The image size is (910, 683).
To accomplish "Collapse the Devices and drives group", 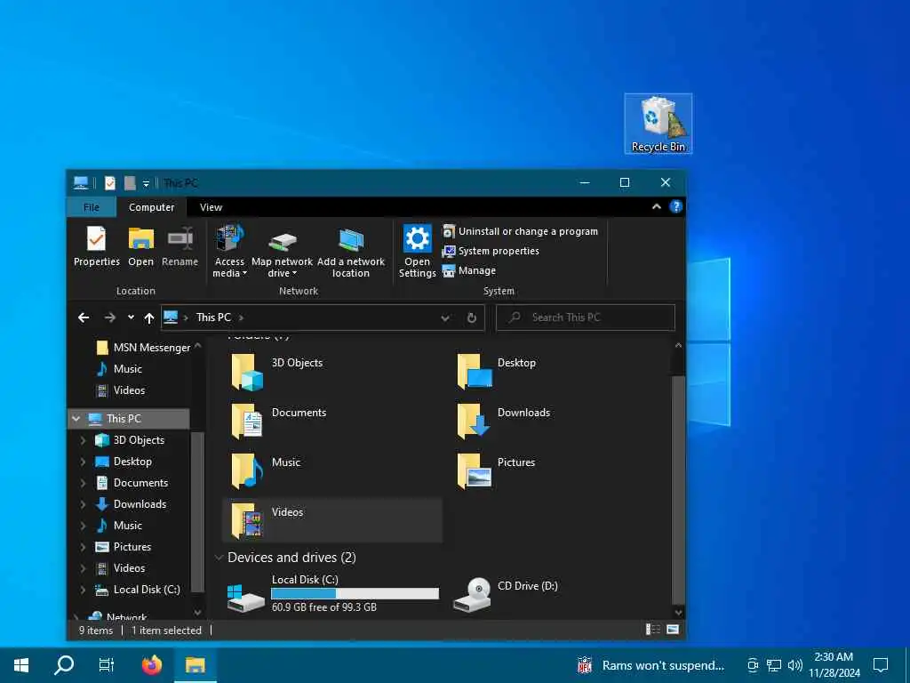I will coord(219,558).
